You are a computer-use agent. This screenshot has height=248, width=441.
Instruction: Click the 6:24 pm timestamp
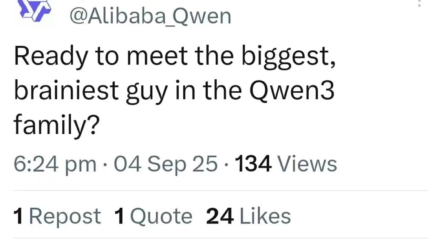click(x=55, y=164)
